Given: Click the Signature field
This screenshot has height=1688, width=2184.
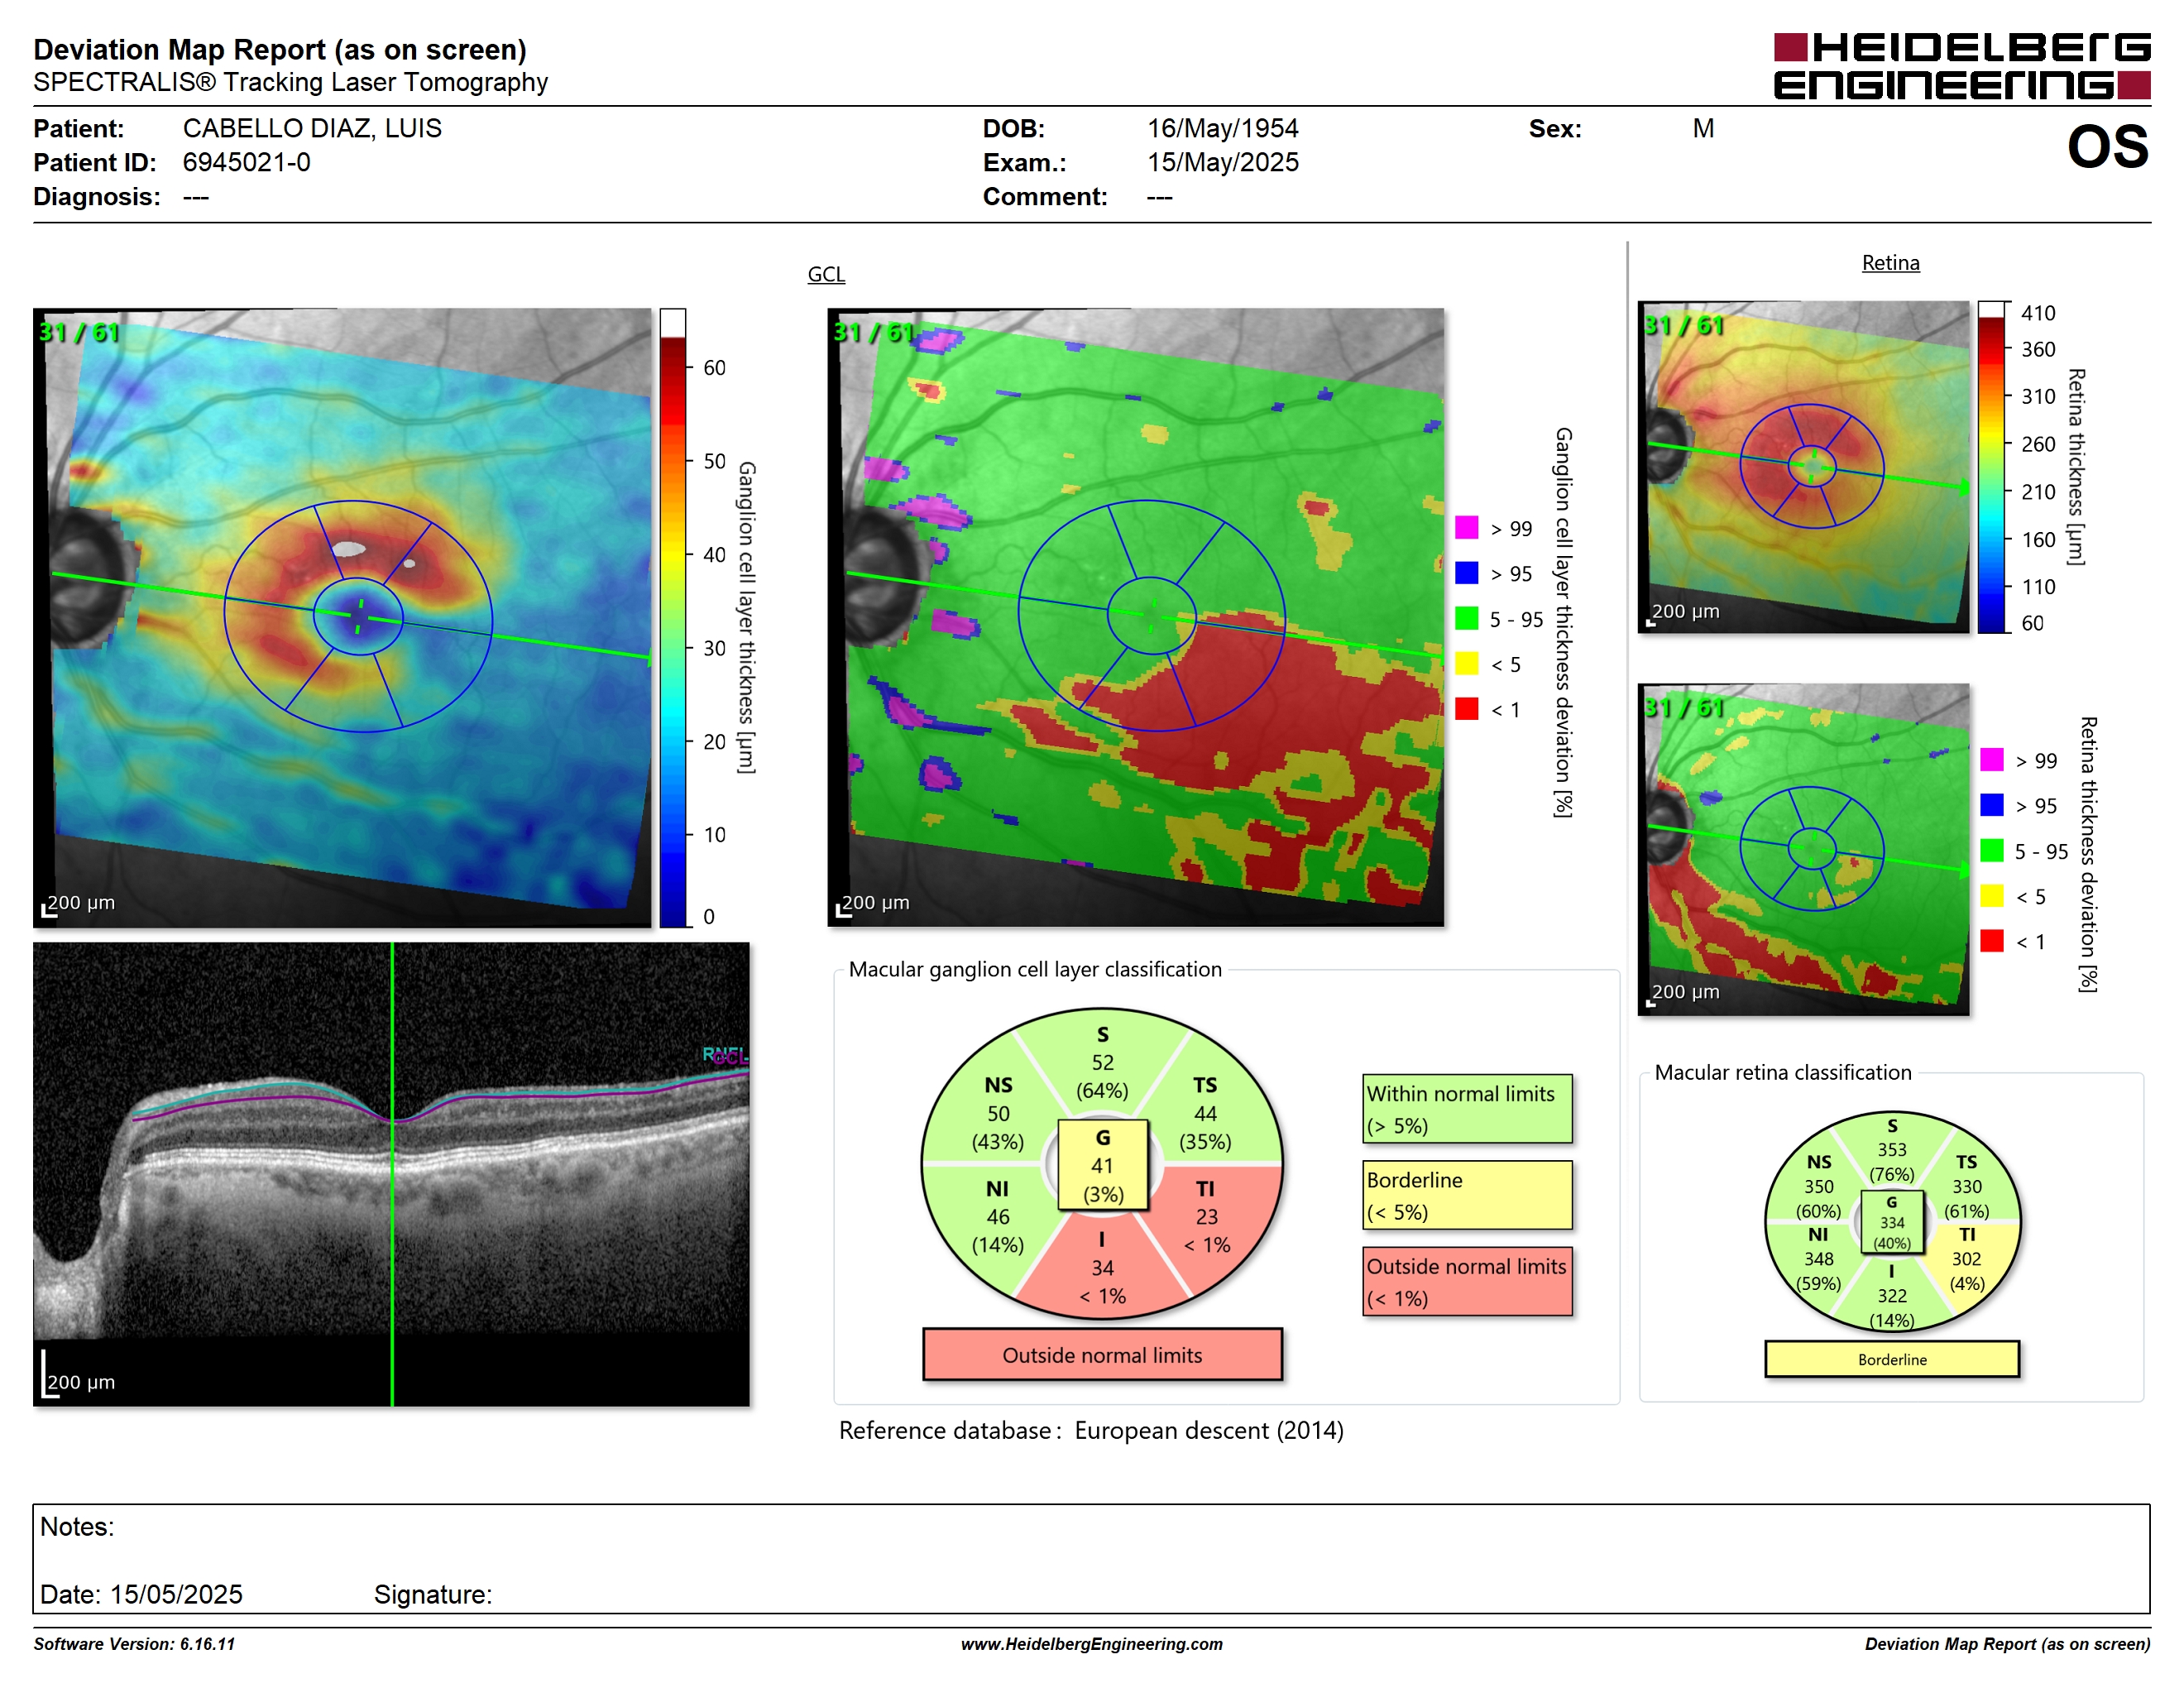Looking at the screenshot, I should [x=433, y=1594].
